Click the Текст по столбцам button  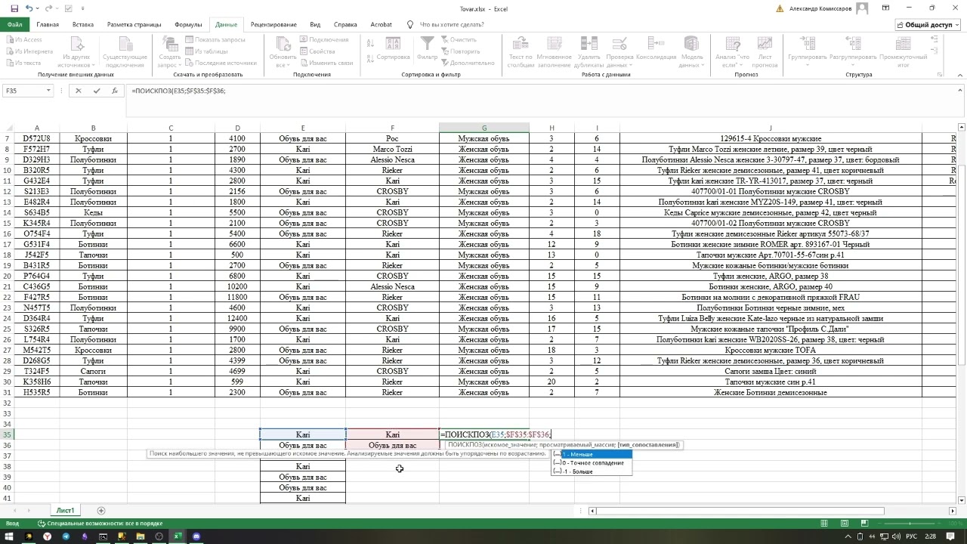521,51
